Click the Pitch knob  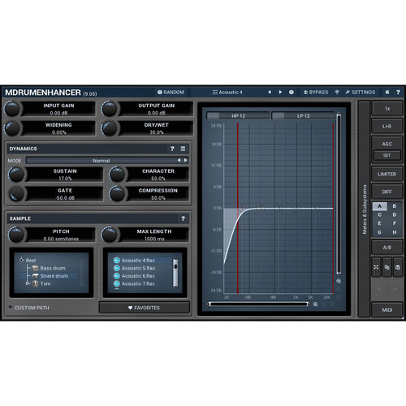pos(16,235)
